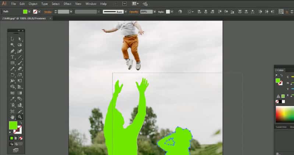Activate the Zoom tool
This screenshot has height=155, width=294.
click(20, 117)
